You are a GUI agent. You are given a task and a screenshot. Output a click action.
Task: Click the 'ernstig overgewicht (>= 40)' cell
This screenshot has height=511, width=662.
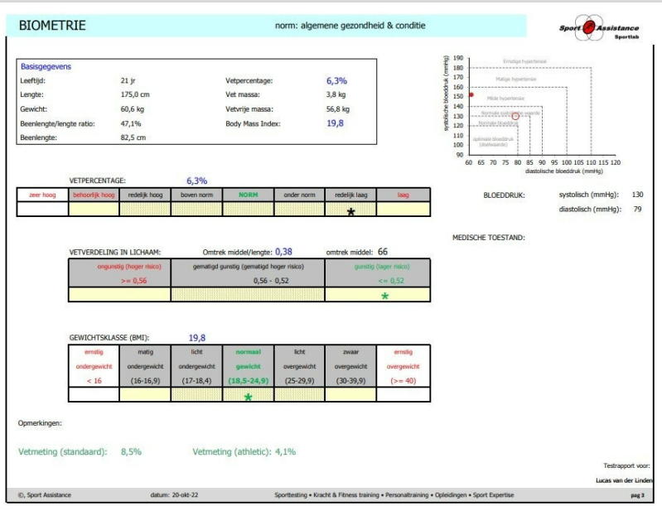pyautogui.click(x=403, y=366)
